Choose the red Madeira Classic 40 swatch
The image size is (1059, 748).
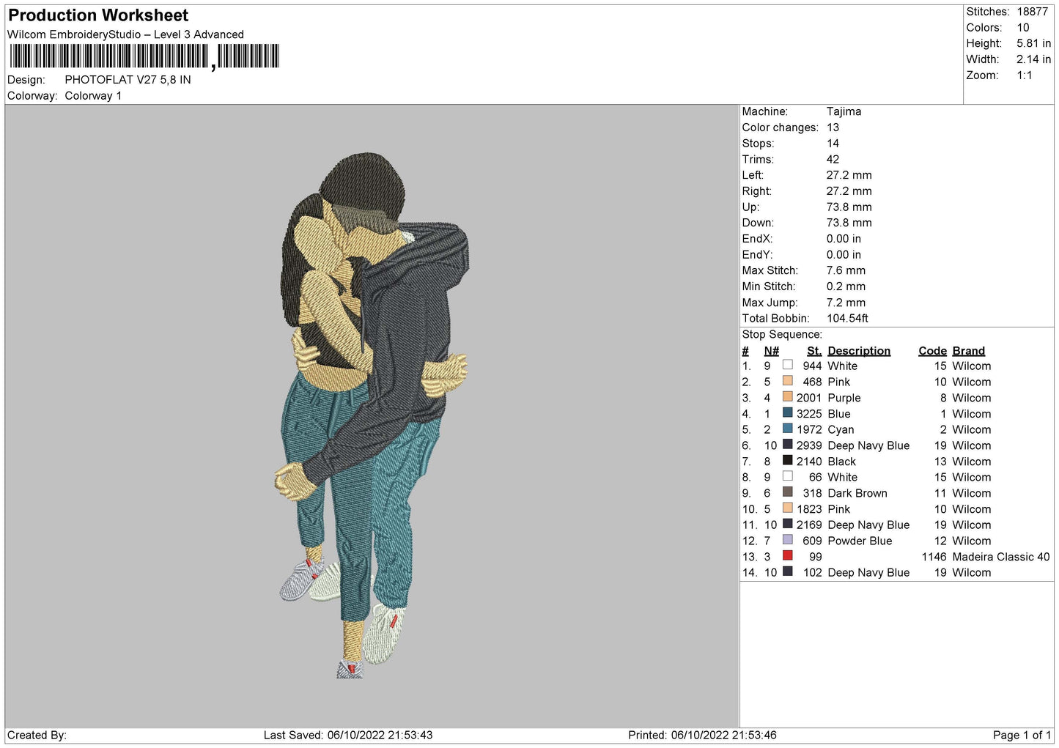point(787,556)
